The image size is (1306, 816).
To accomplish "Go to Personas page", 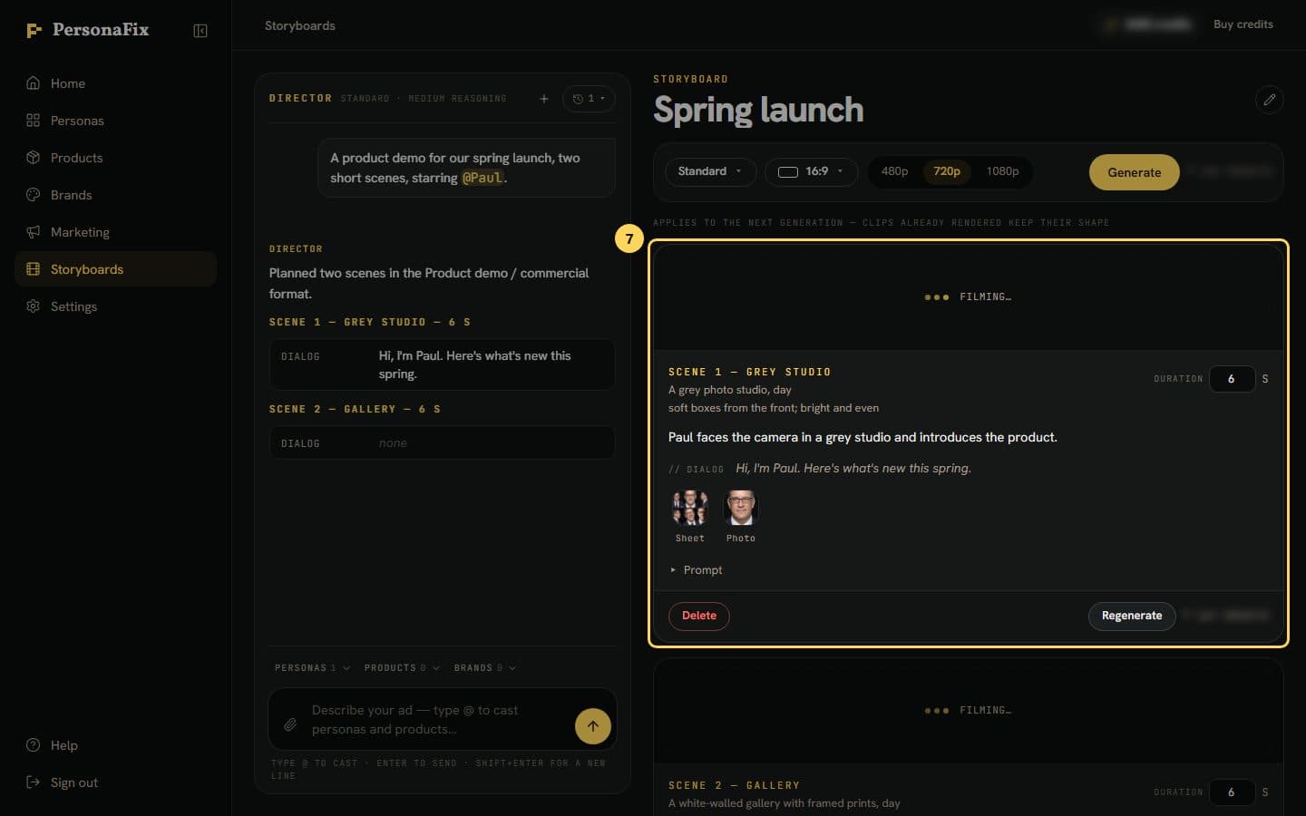I will 115,121.
